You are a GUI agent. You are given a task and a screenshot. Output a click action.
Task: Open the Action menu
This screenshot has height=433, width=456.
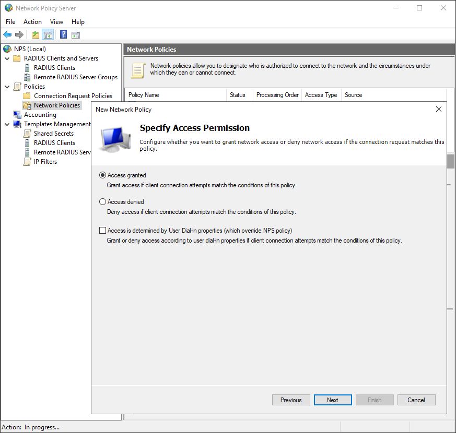32,22
